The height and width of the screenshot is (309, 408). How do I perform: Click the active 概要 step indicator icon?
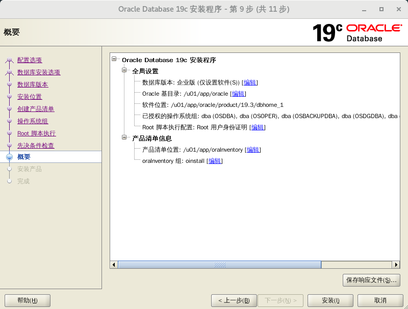point(10,157)
